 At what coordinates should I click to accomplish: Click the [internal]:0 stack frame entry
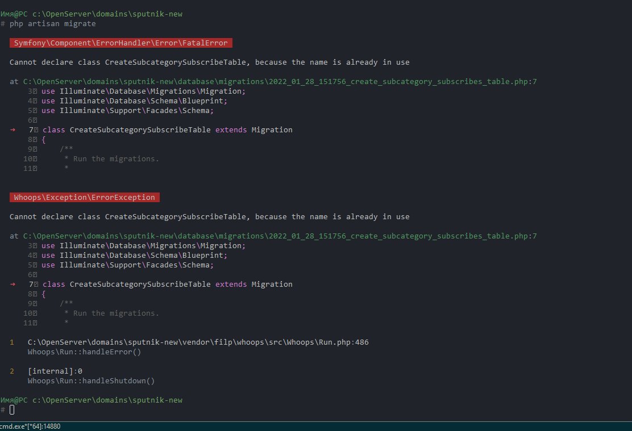55,371
